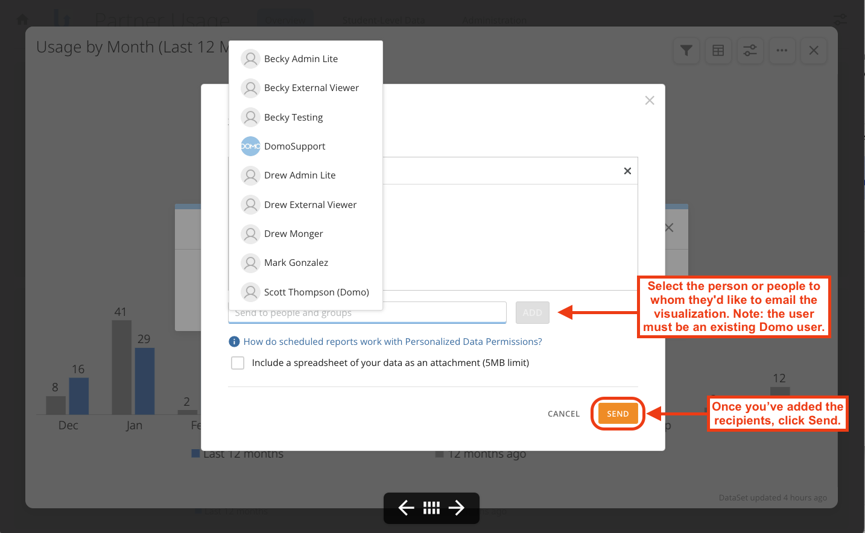Select Becky Admin Lite from the list
The width and height of the screenshot is (865, 533).
click(306, 58)
